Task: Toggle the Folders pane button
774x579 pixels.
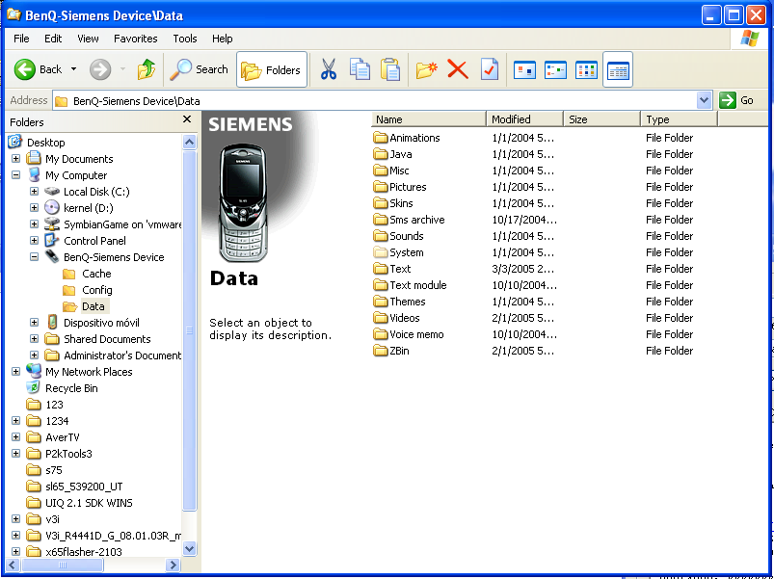Action: point(272,70)
